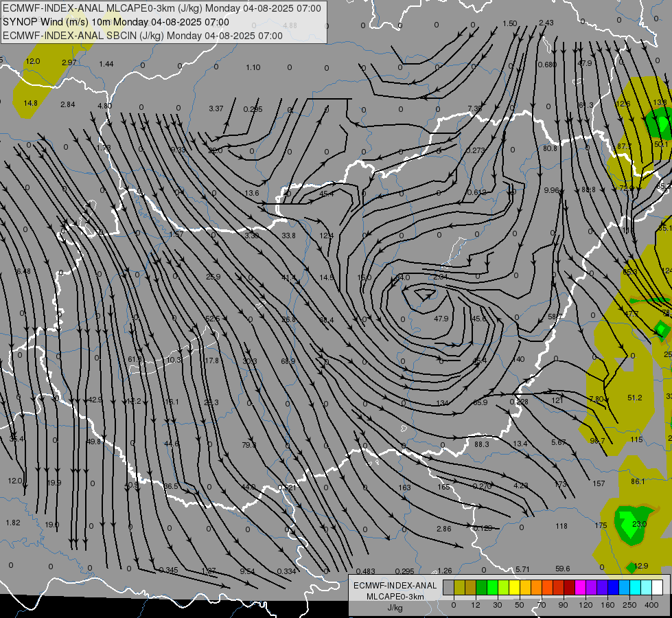Click the '2.04' value near vortex center
The width and height of the screenshot is (672, 618).
pyautogui.click(x=440, y=277)
